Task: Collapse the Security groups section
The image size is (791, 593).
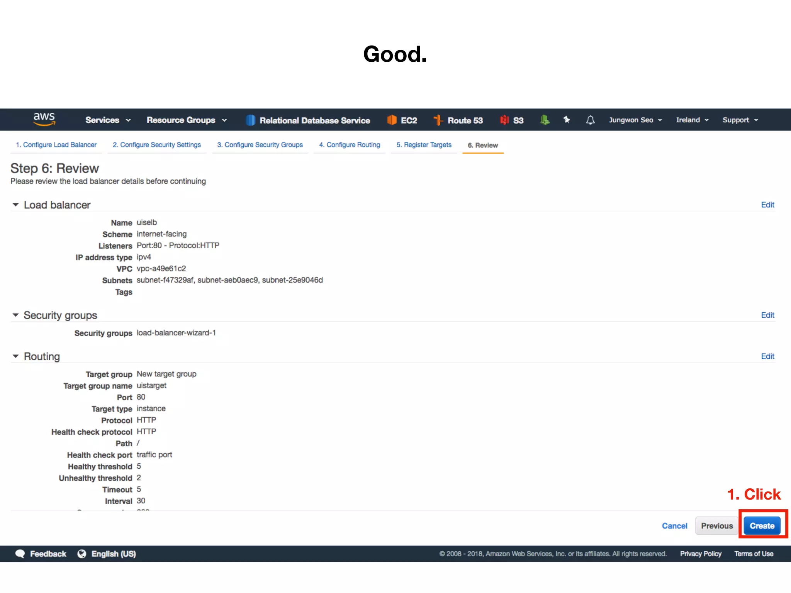Action: (15, 315)
